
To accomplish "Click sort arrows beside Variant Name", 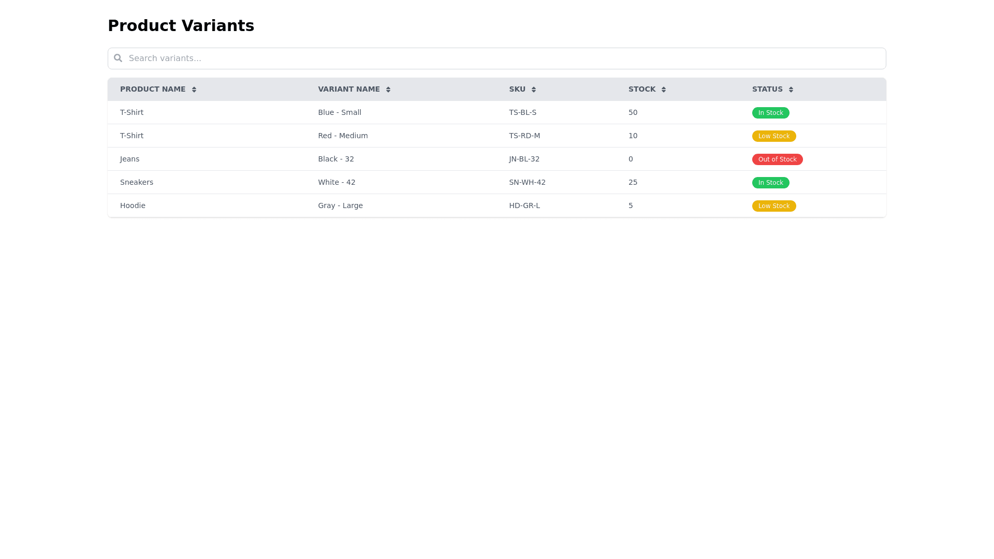I will (x=388, y=90).
